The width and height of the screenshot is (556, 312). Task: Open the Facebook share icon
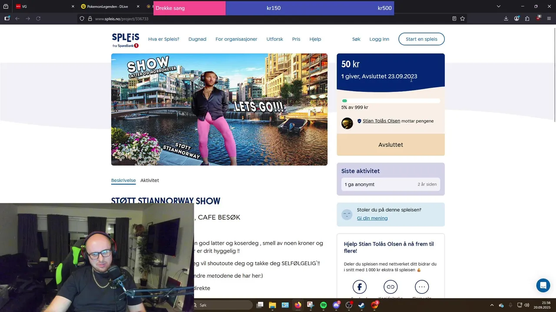pos(359,287)
